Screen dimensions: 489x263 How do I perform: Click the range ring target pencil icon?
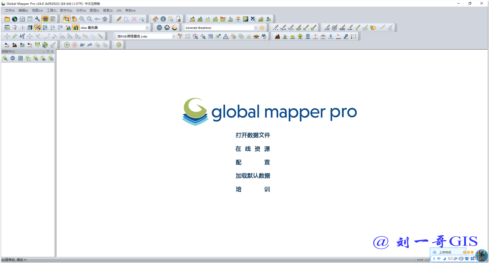click(335, 28)
